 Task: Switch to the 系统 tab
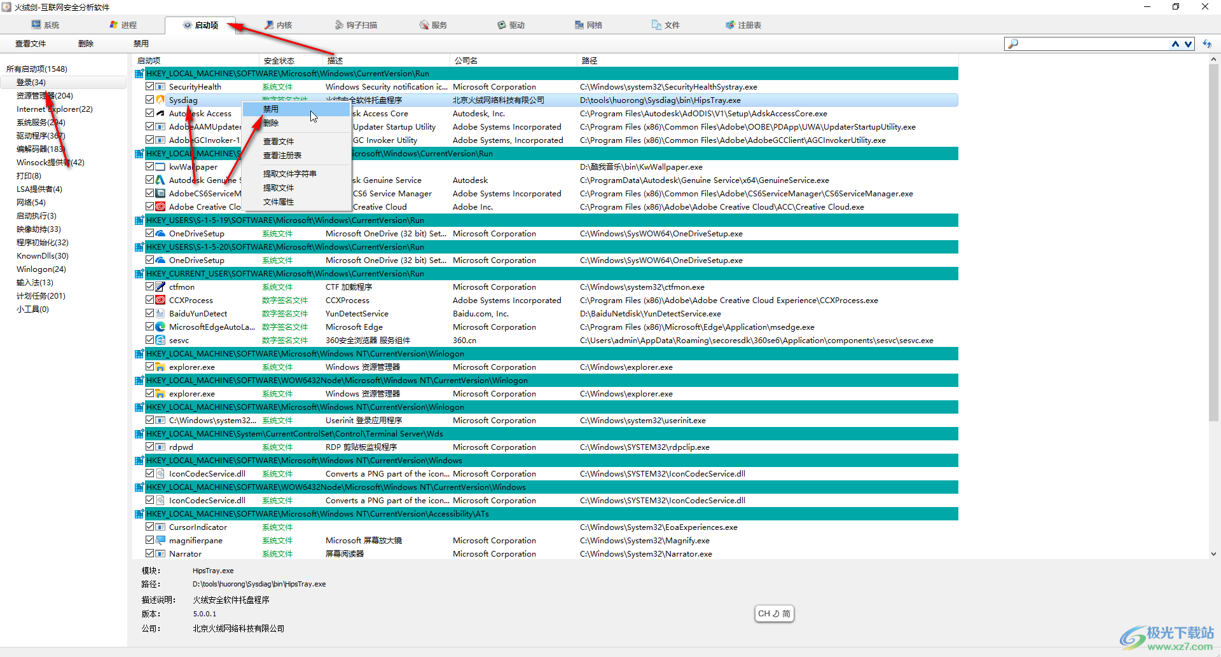pos(45,25)
